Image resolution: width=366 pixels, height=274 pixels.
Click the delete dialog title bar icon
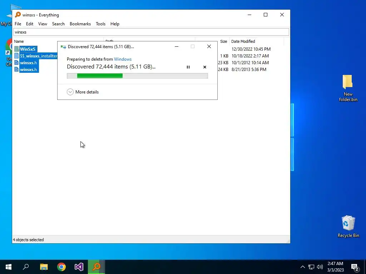[63, 47]
